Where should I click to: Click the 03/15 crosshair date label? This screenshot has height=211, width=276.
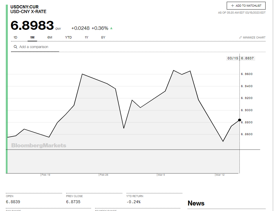click(x=233, y=58)
